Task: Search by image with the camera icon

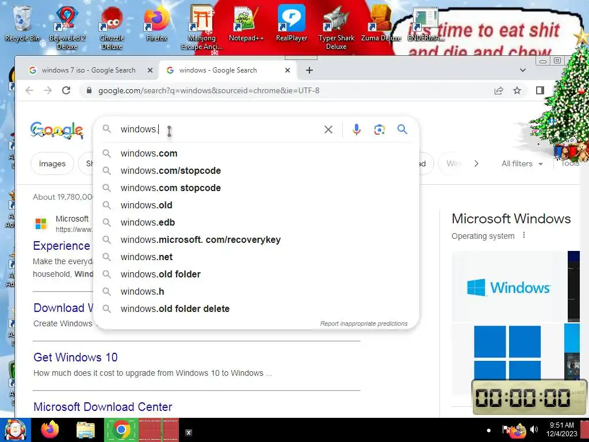Action: 380,129
